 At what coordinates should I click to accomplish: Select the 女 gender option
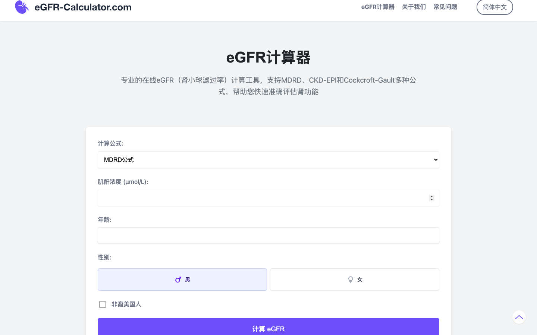(355, 280)
